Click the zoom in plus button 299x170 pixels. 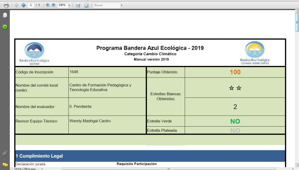(53, 5)
